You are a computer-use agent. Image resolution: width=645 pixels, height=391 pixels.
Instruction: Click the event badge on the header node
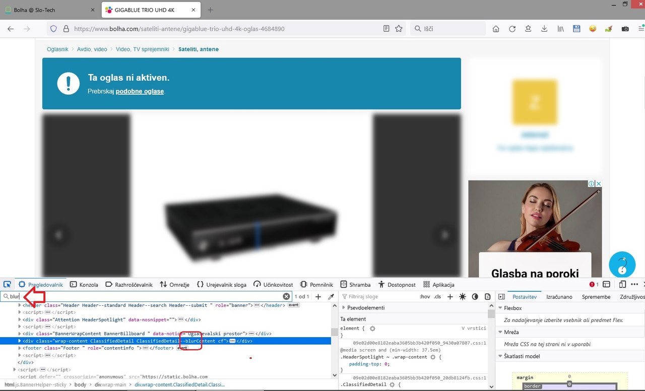click(x=293, y=305)
